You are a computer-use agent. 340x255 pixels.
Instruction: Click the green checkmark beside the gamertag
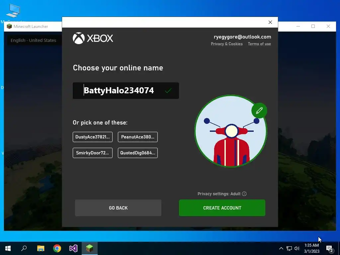pos(168,90)
